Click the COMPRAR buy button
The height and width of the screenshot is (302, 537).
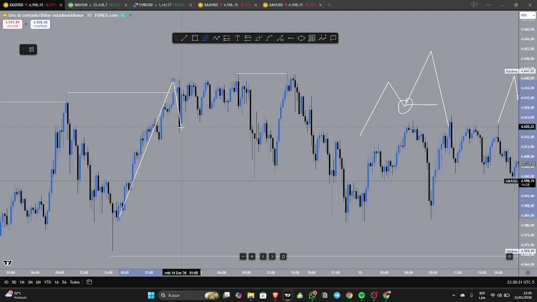[40, 24]
